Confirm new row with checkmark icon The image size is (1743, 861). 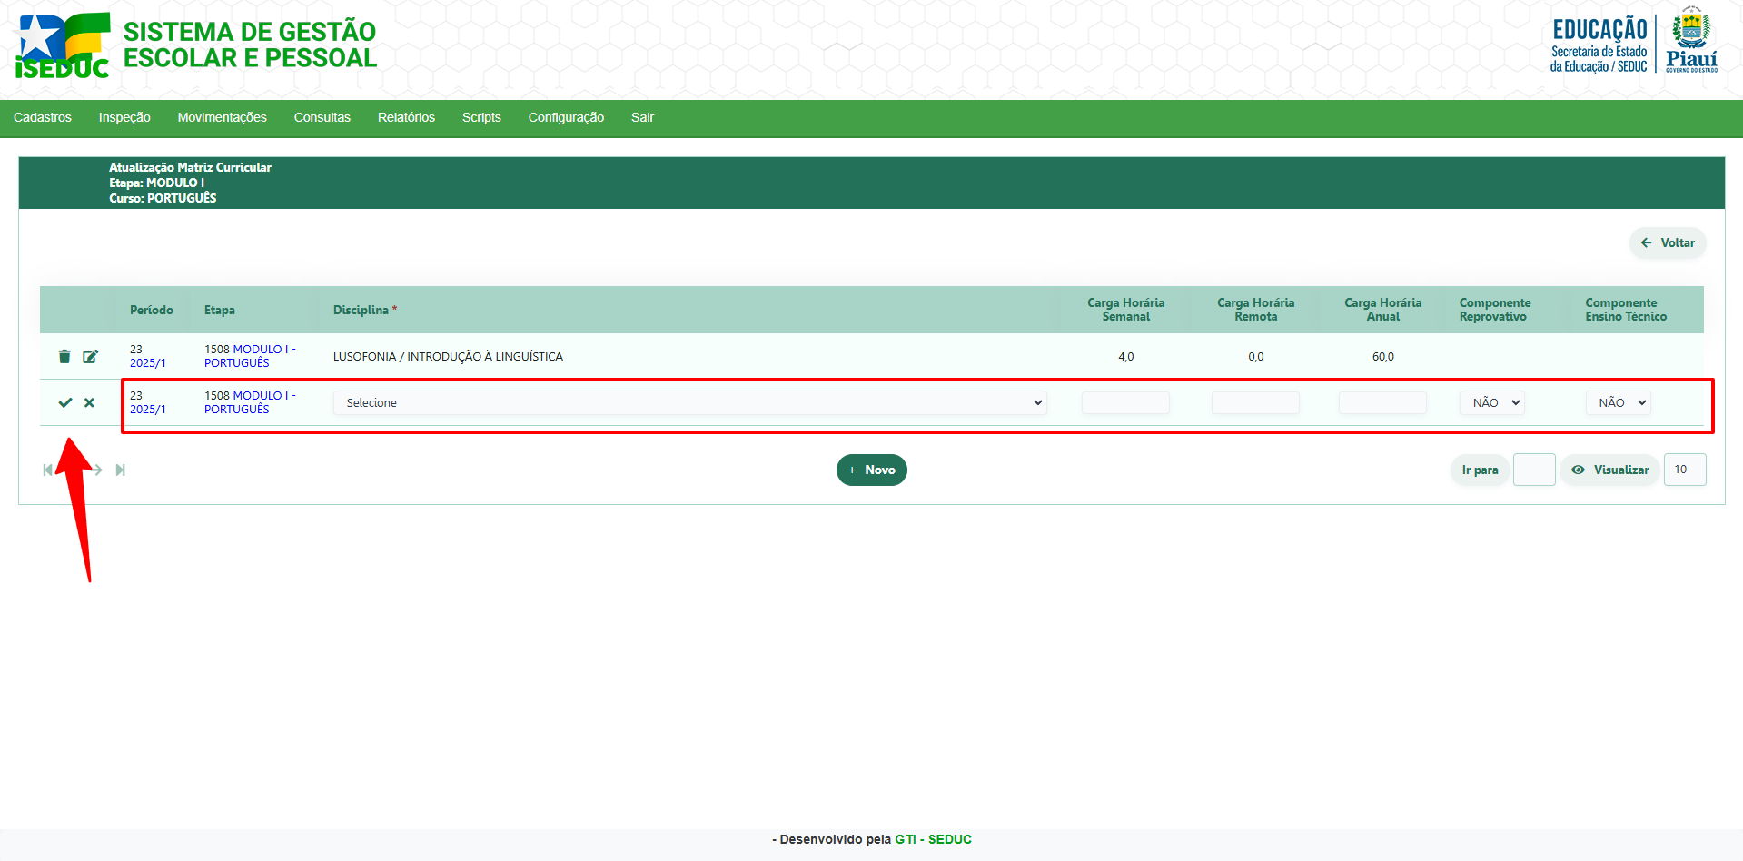[65, 402]
